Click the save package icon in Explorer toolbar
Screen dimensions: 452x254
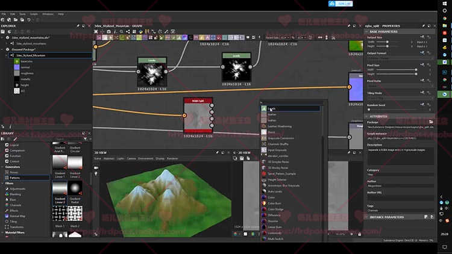tap(3, 32)
